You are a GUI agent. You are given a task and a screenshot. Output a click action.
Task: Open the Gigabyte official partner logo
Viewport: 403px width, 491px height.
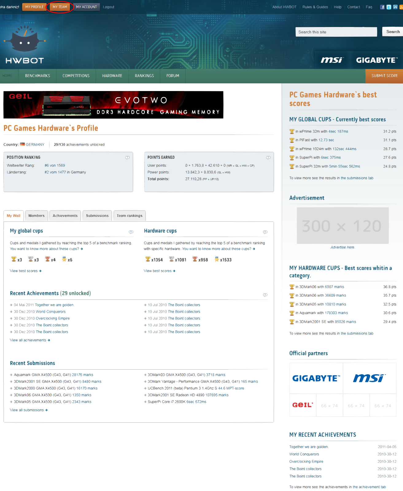pos(316,378)
